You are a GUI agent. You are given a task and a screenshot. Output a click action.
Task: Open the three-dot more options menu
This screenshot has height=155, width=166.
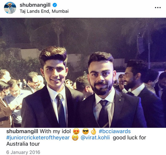point(158,8)
